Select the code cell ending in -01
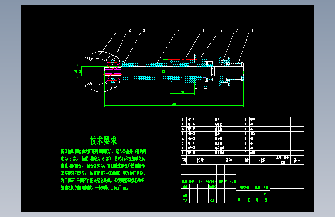Screen dimensions: 335x217 tap(191, 153)
